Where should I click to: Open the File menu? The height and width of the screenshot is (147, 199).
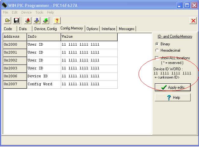click(5, 12)
